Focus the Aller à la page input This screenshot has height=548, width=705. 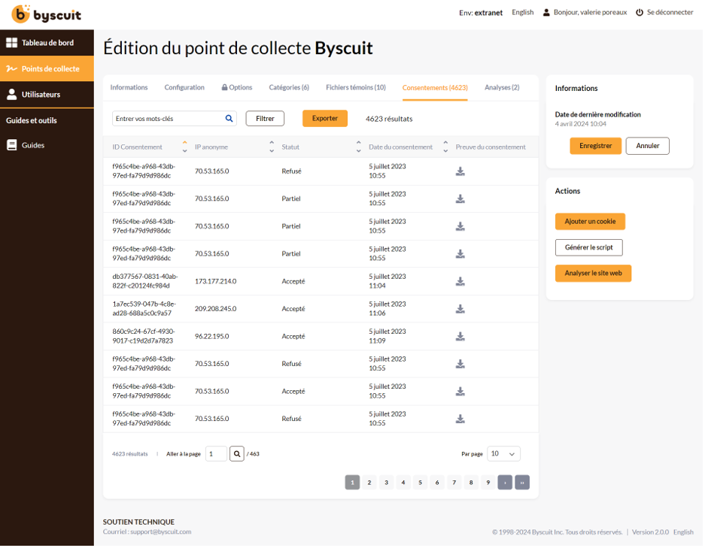(x=216, y=454)
